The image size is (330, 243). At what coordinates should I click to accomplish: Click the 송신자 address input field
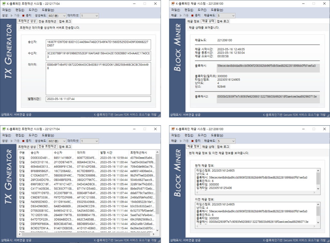point(98,44)
